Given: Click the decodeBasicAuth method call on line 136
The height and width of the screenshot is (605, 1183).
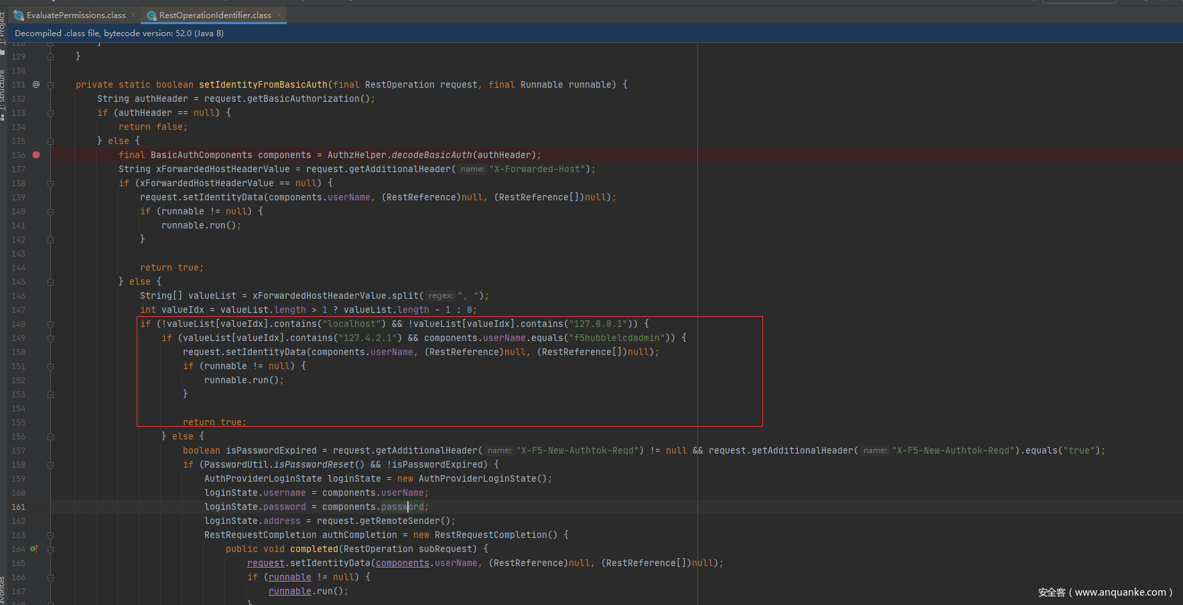Looking at the screenshot, I should click(x=431, y=155).
